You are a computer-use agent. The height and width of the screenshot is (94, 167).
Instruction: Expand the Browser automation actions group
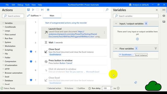click(x=3, y=73)
